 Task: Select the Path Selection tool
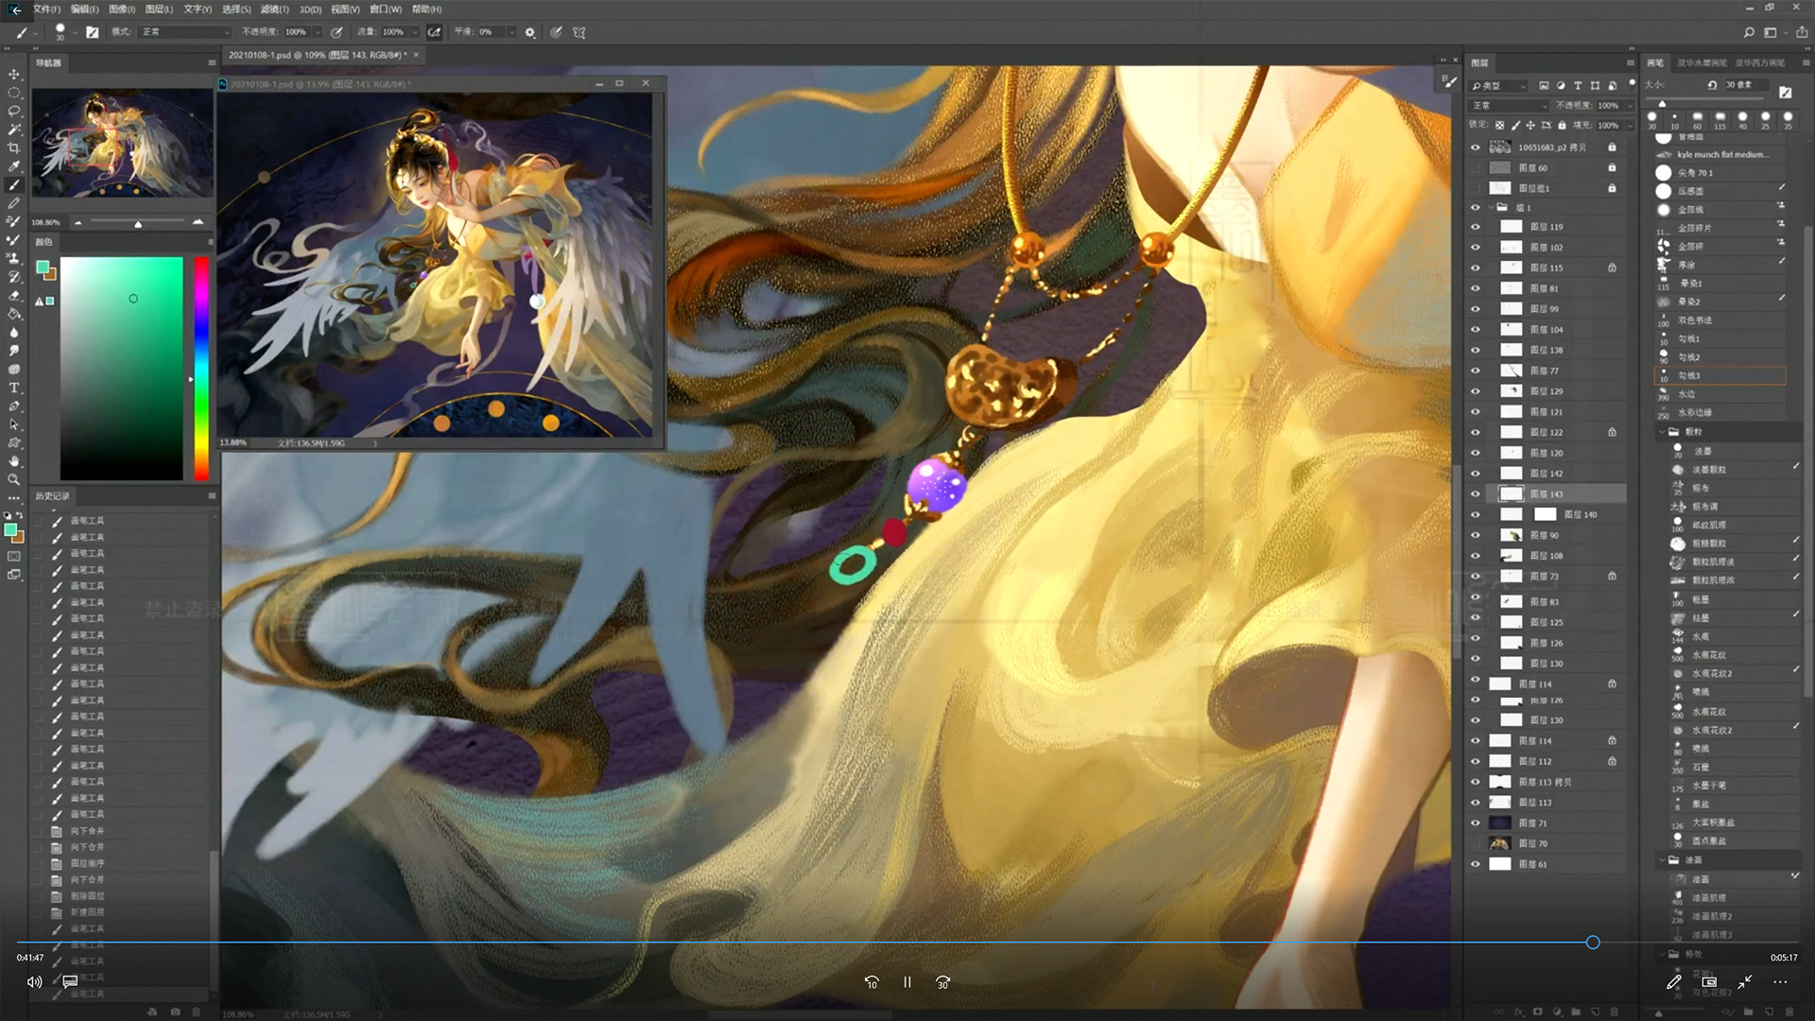(14, 424)
